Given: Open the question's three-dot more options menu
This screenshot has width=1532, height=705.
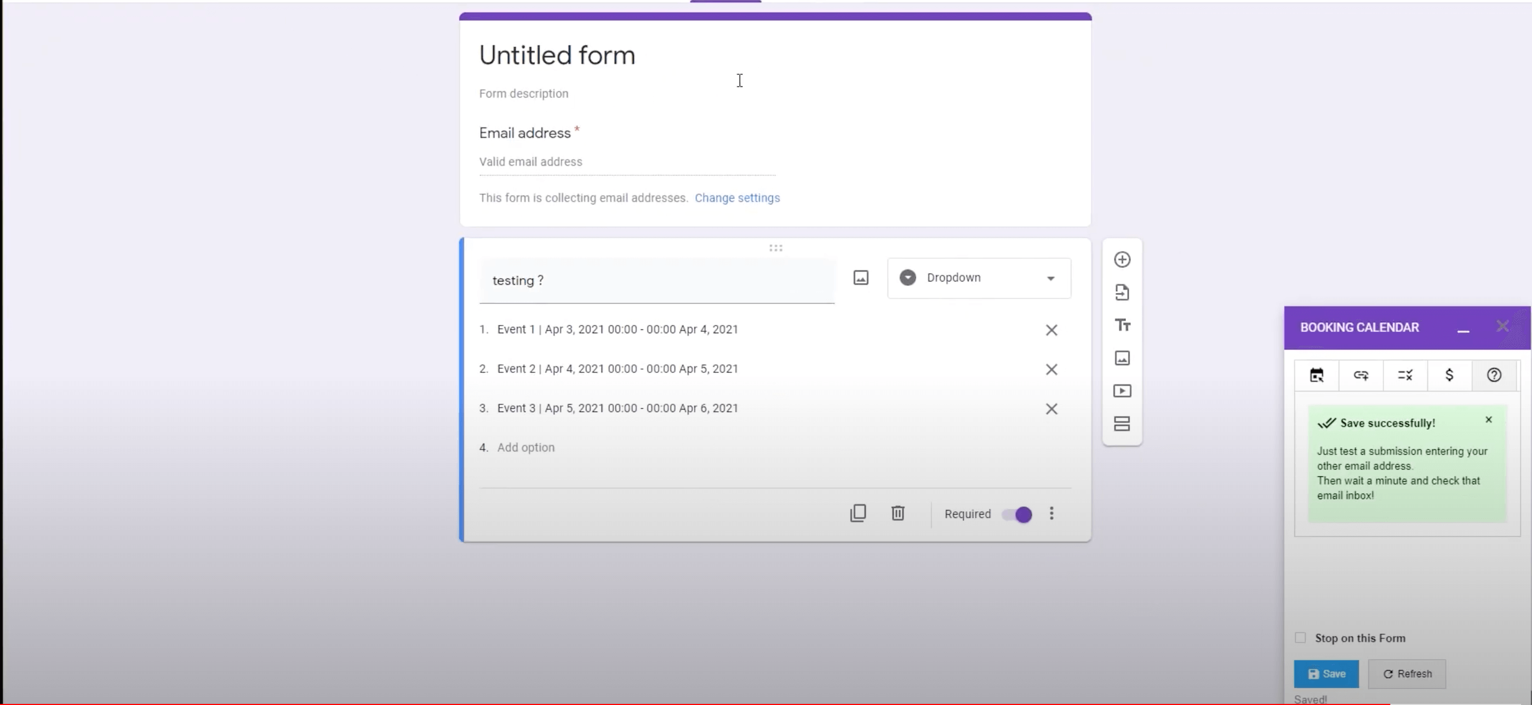Looking at the screenshot, I should tap(1051, 513).
